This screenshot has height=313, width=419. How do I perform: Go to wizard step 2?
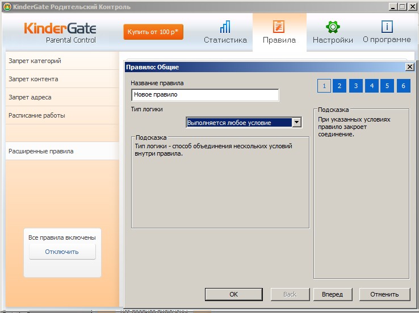pos(339,86)
